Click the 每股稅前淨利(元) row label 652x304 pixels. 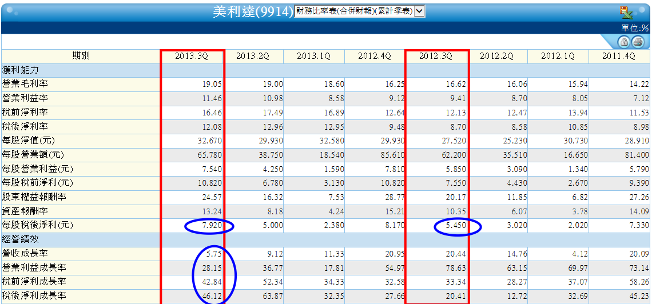pyautogui.click(x=37, y=183)
